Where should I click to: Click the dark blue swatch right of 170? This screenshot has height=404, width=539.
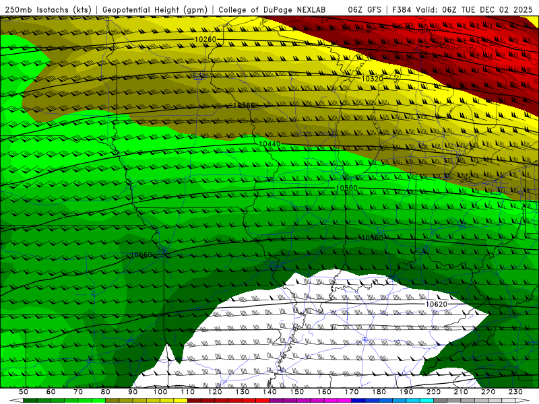pyautogui.click(x=358, y=401)
